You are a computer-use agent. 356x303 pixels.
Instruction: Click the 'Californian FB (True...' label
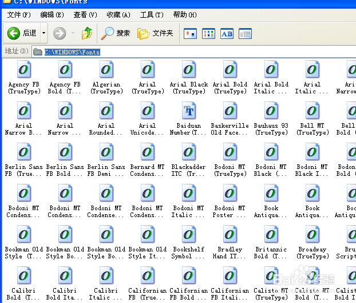[x=148, y=294]
